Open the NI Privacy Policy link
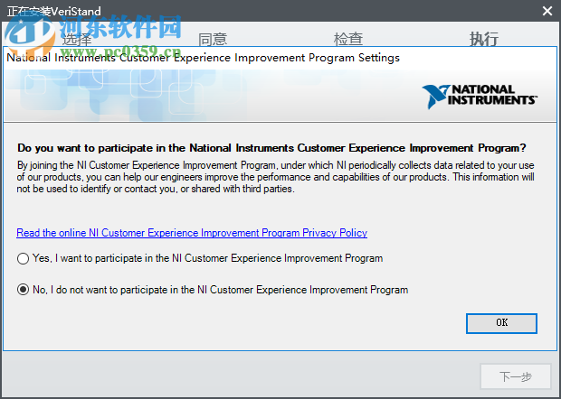The width and height of the screenshot is (561, 399). tap(192, 233)
